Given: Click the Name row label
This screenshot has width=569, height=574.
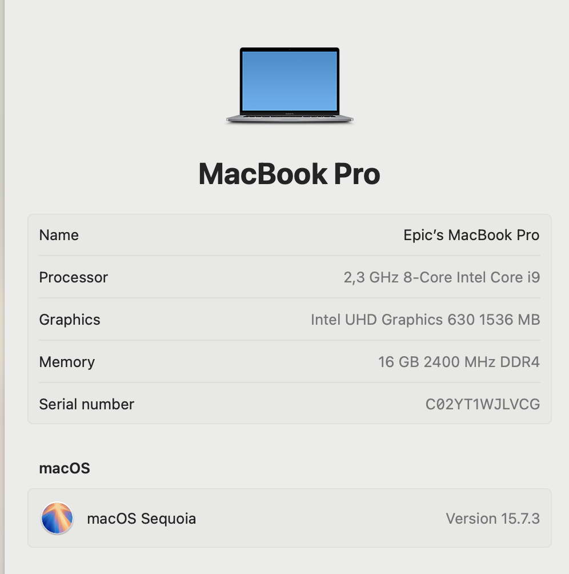Looking at the screenshot, I should coord(59,235).
